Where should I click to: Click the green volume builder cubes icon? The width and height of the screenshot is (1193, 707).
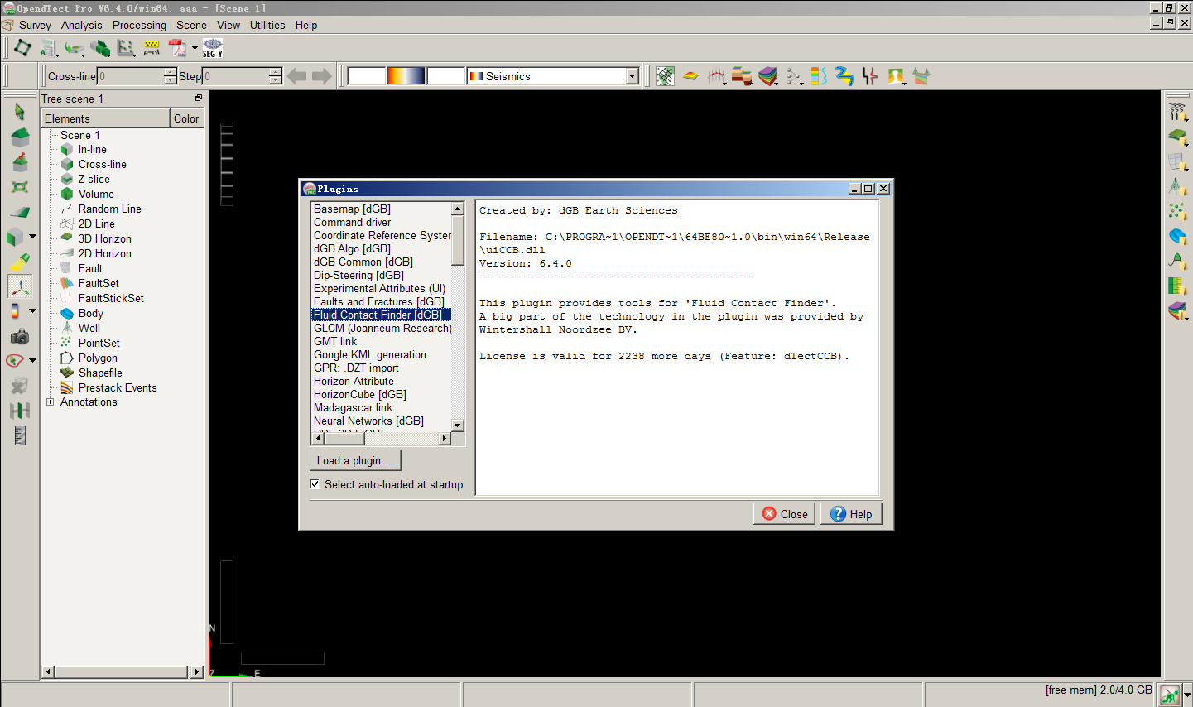pos(100,48)
